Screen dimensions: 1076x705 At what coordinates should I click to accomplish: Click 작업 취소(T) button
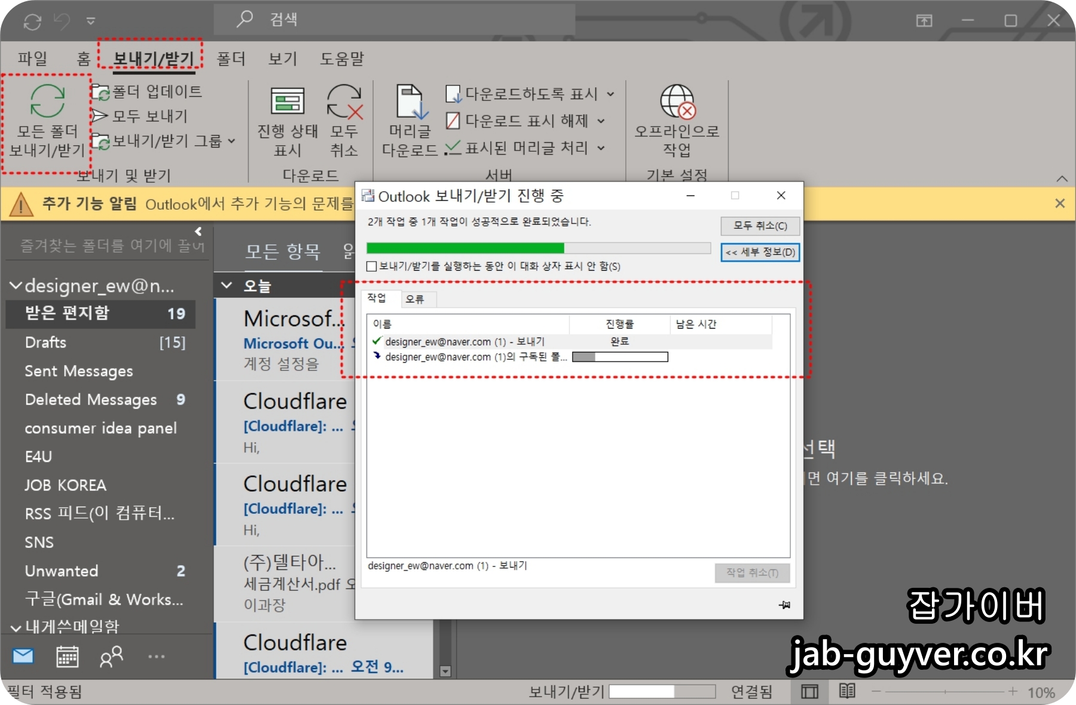pos(753,573)
